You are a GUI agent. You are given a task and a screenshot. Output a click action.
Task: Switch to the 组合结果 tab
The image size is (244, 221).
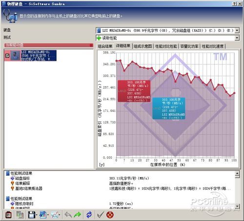click(x=105, y=46)
